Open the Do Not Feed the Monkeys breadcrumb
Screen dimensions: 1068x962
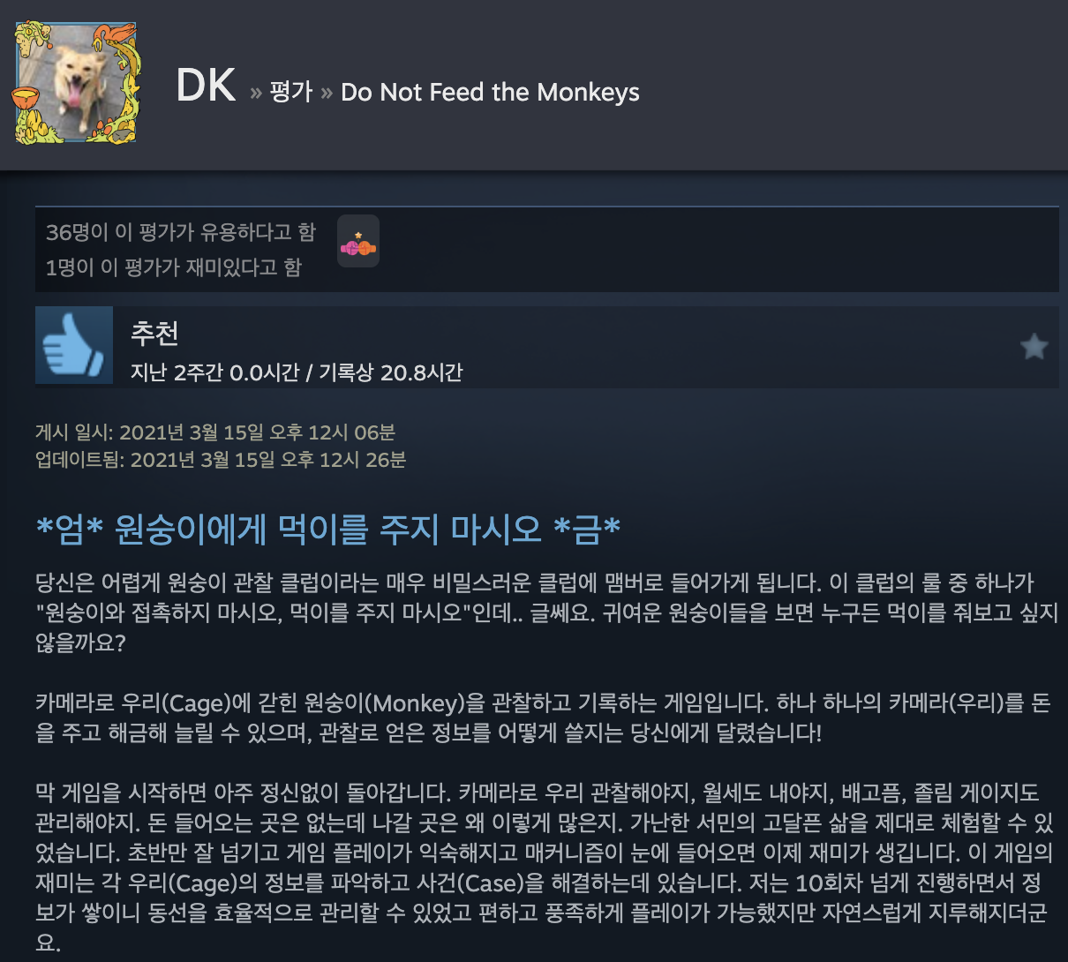[490, 92]
